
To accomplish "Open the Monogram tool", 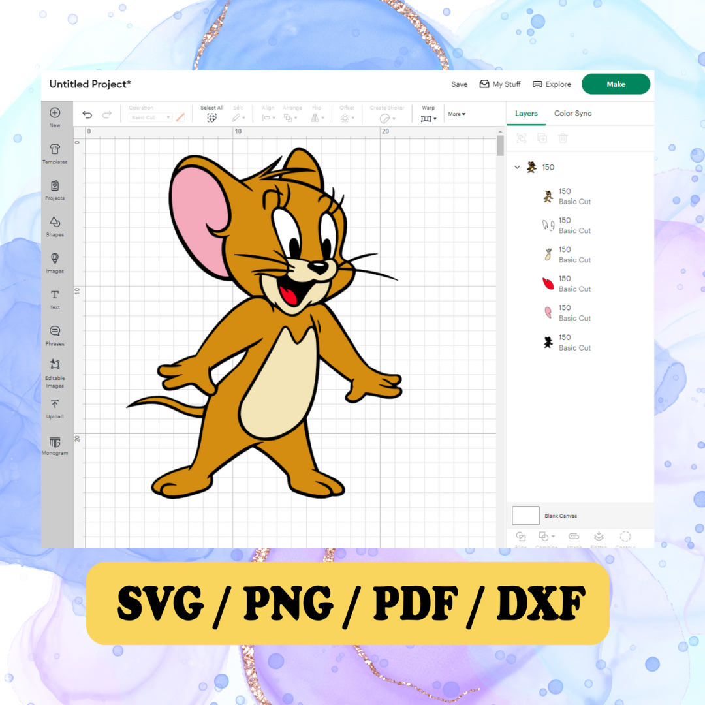I will coord(55,446).
